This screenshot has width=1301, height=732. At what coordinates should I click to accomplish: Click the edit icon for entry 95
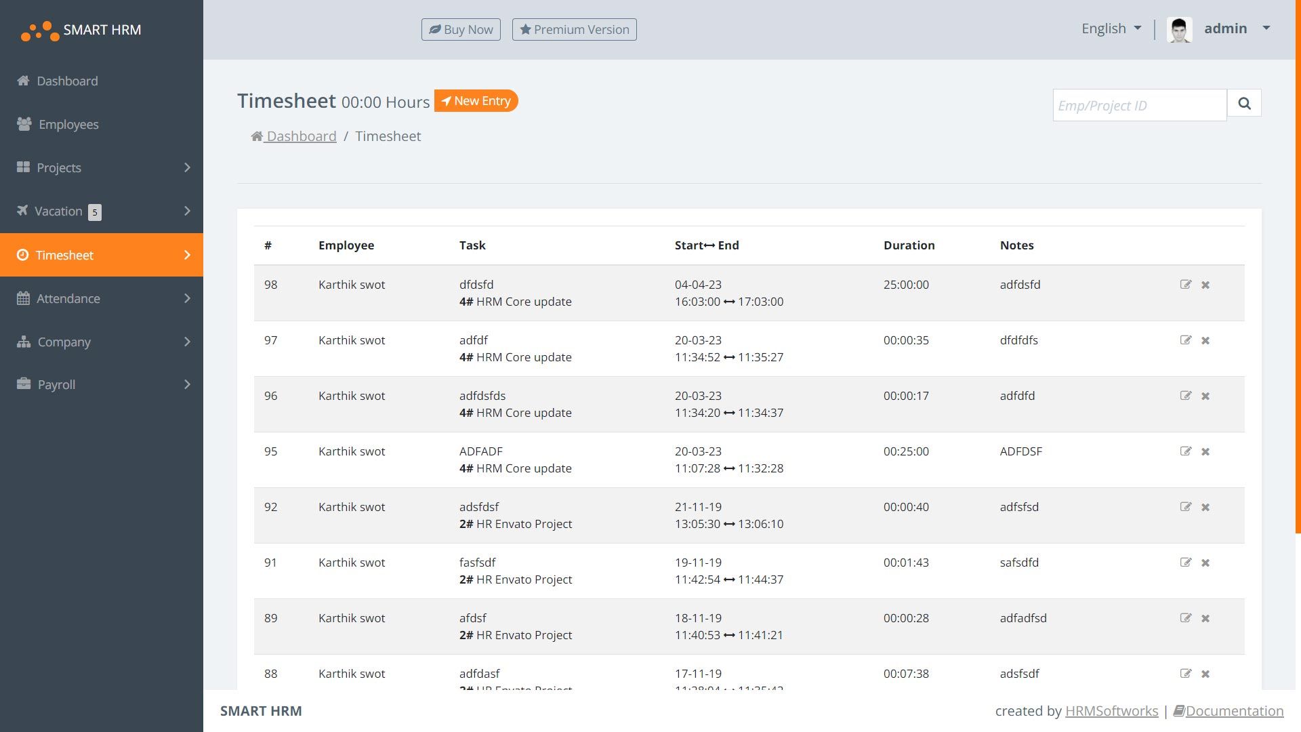point(1185,451)
